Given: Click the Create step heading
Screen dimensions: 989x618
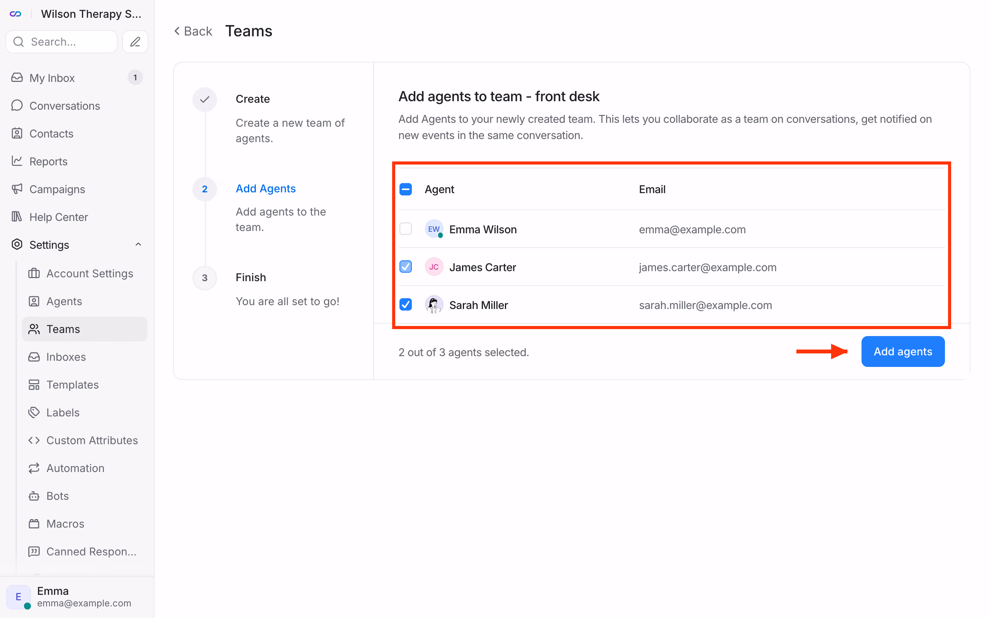Looking at the screenshot, I should 253,99.
